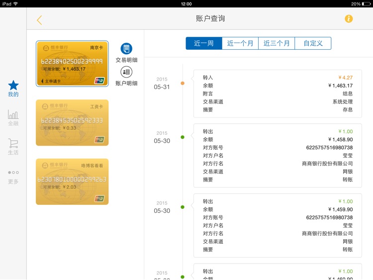Screen dimensions: 373x280
Task: Tap 可用余额 ¥2.03 on third card
Action: pos(60,187)
